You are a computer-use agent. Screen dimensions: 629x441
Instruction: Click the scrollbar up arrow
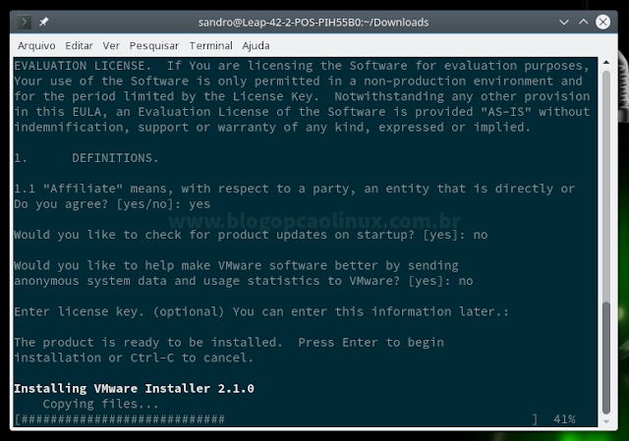tap(606, 63)
